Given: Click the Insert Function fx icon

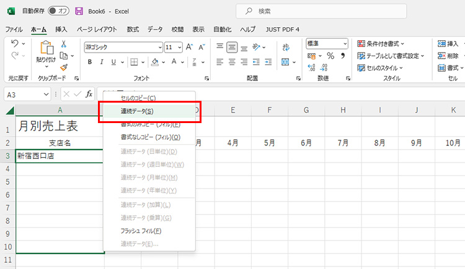Looking at the screenshot, I should 89,94.
